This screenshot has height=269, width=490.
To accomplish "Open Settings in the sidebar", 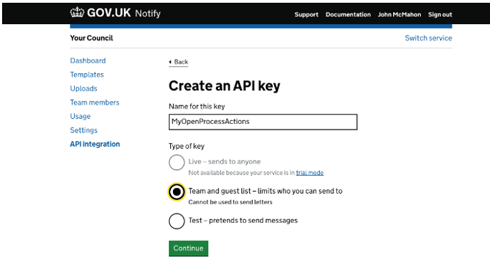I will pos(84,130).
